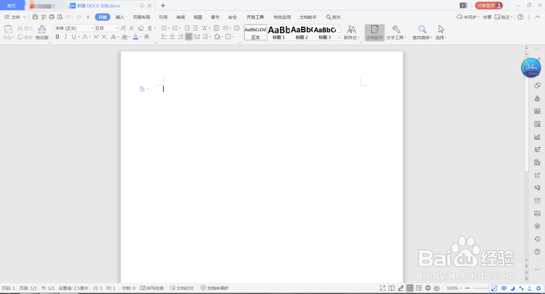Align text left
Screen dimensions: 545x294
click(163, 37)
